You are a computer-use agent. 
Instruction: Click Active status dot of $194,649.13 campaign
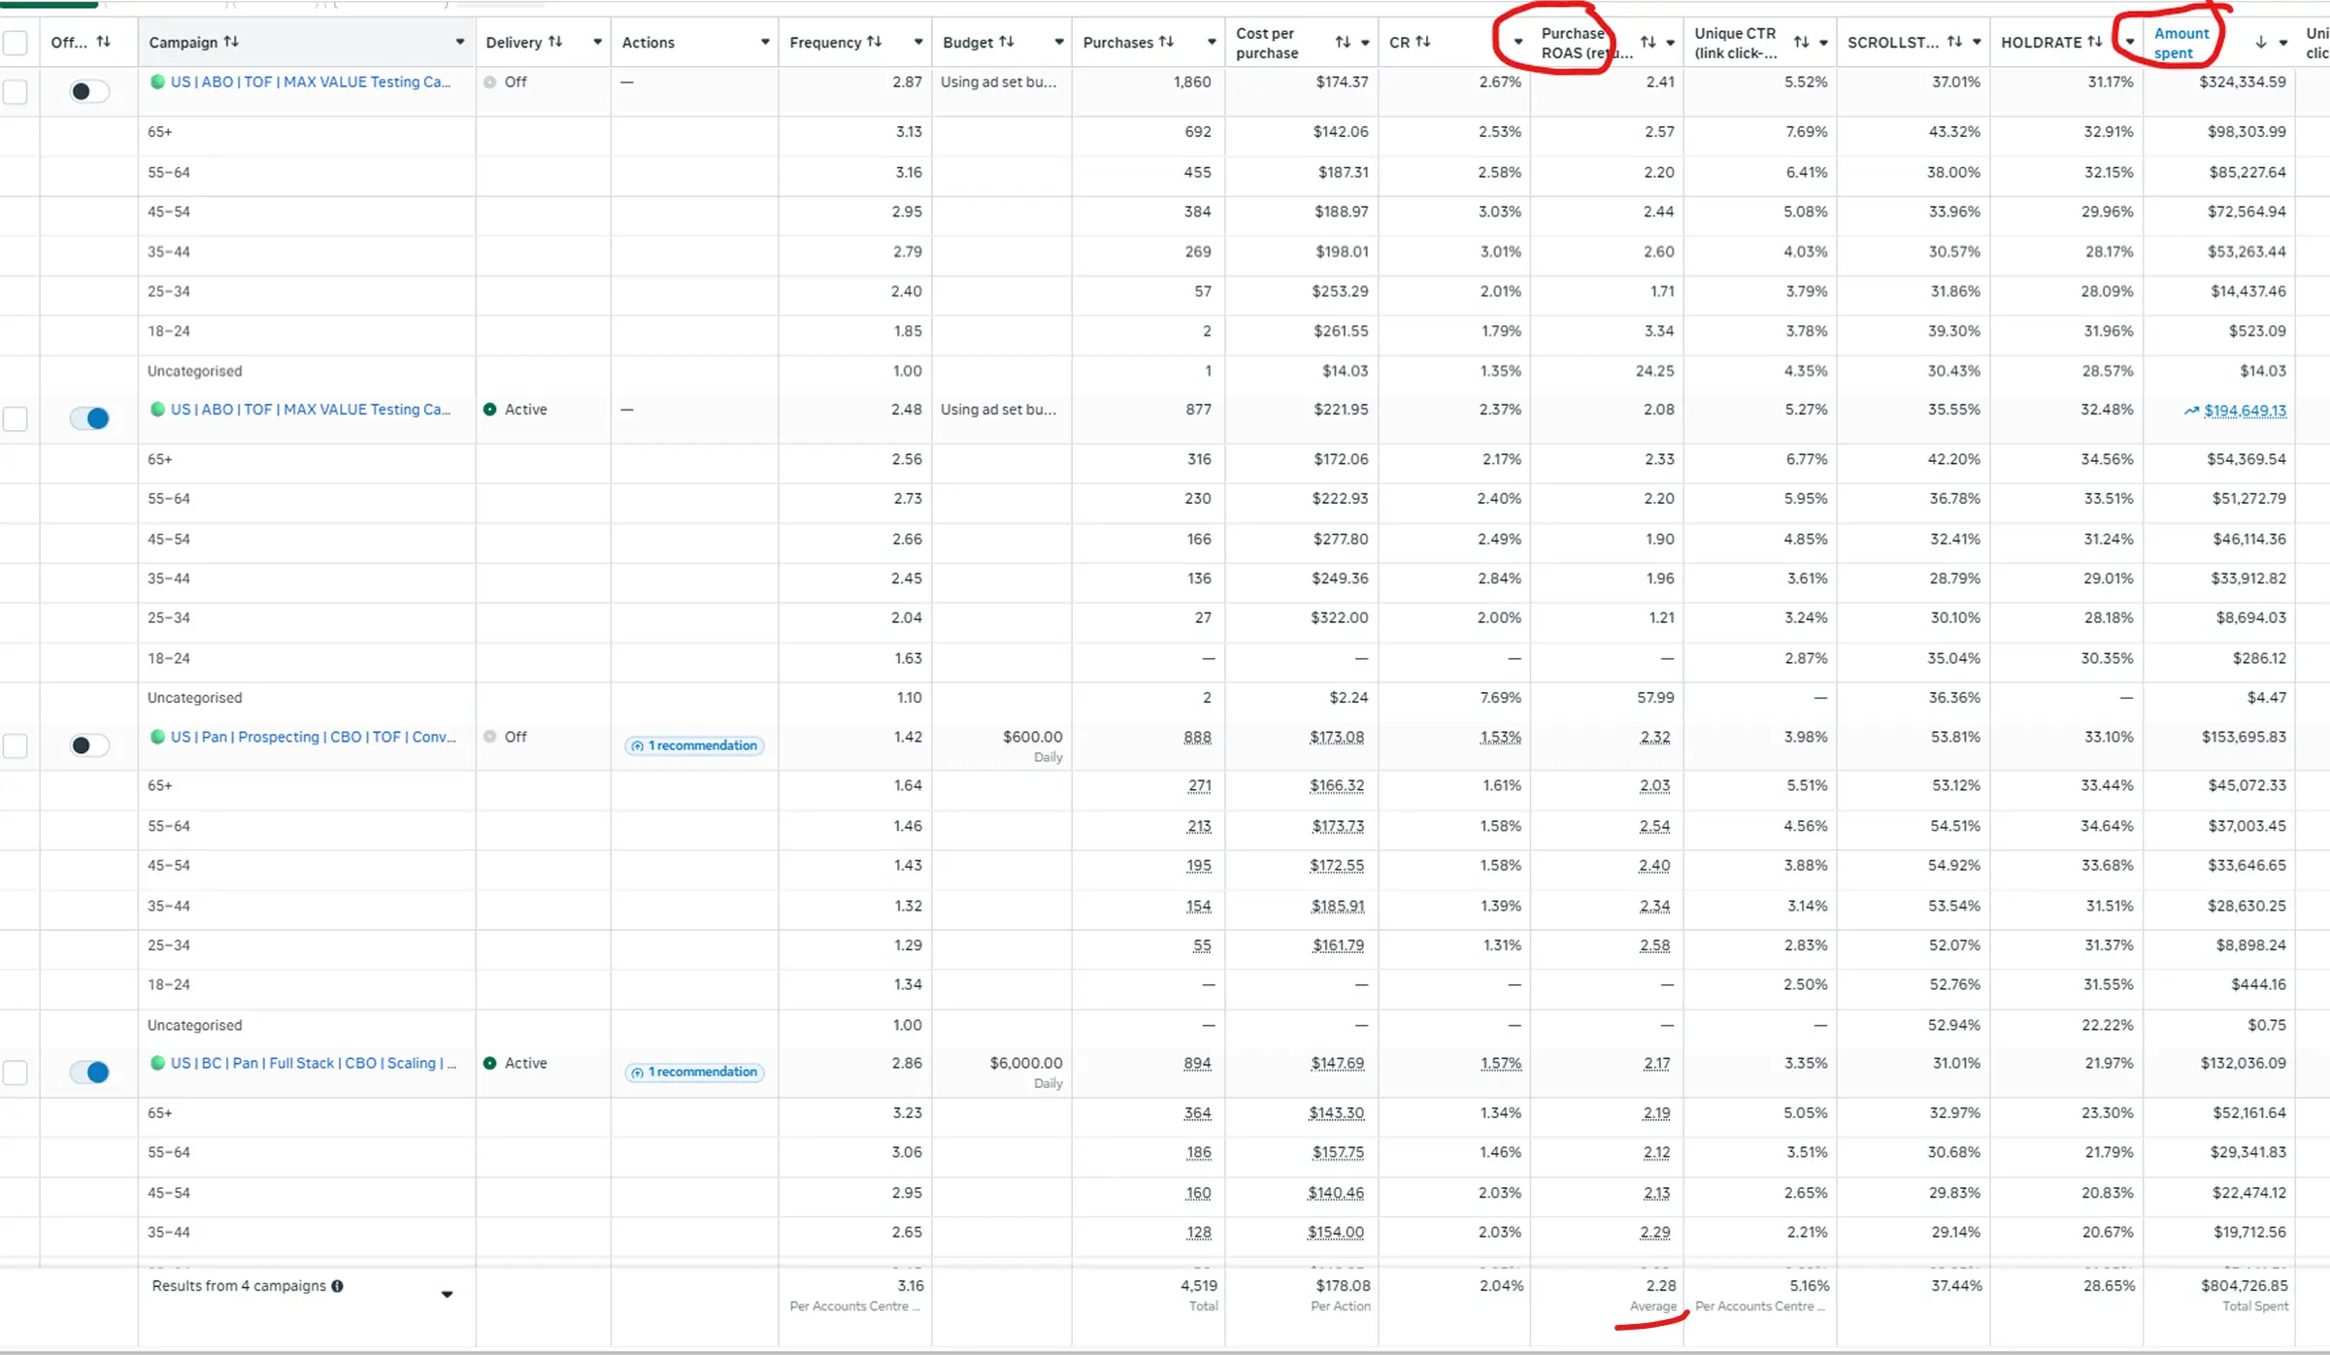tap(490, 410)
